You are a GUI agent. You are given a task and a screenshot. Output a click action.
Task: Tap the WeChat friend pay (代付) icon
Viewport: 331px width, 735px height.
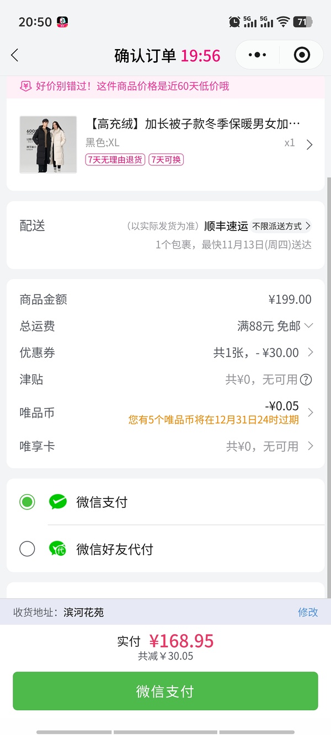click(58, 549)
